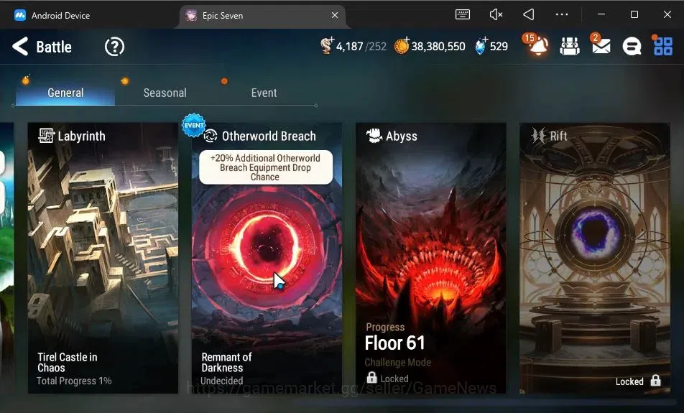Image resolution: width=684 pixels, height=413 pixels.
Task: Open the backpack inventory icon
Action: pos(570,46)
